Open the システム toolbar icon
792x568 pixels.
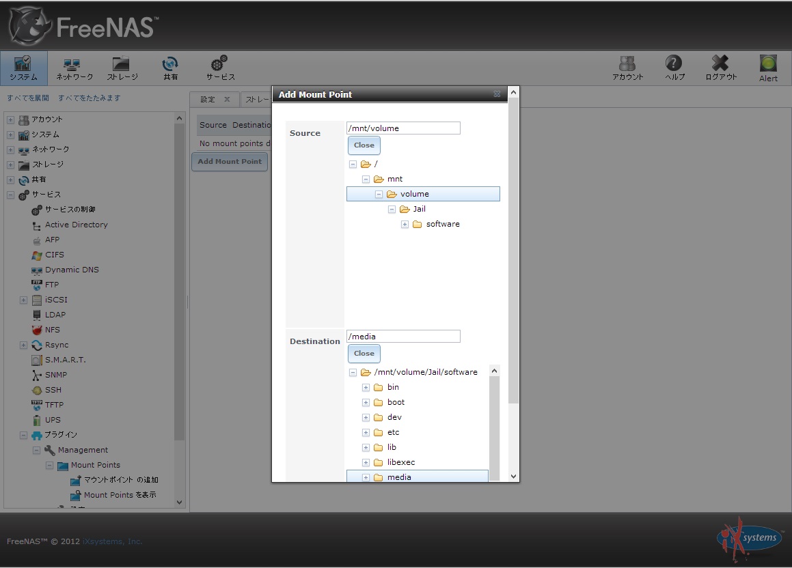pos(24,68)
